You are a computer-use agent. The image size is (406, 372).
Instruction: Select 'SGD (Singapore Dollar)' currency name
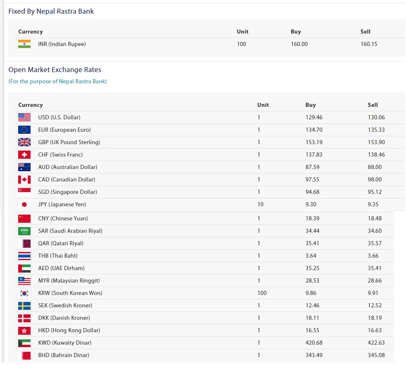click(x=67, y=192)
